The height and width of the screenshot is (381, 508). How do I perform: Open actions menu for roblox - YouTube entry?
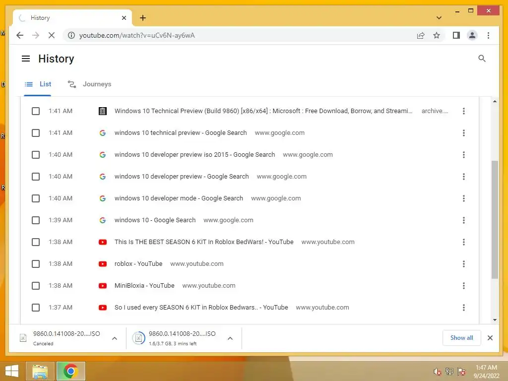click(x=464, y=264)
